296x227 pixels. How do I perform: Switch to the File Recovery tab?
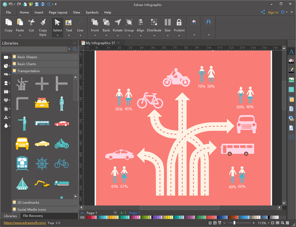(33, 216)
